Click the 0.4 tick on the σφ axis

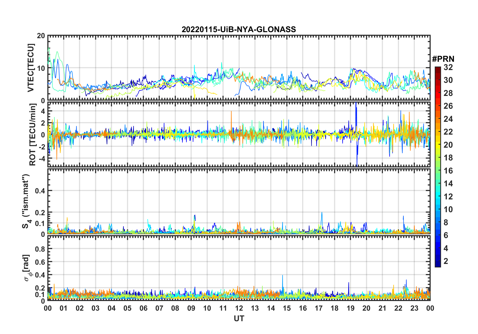tap(40, 275)
